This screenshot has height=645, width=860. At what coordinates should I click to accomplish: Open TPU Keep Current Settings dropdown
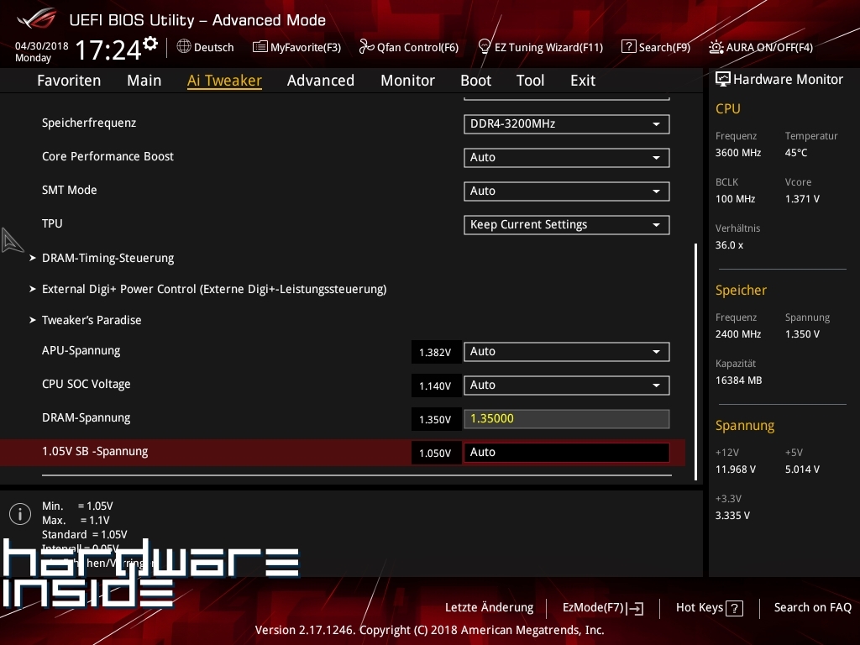click(567, 225)
